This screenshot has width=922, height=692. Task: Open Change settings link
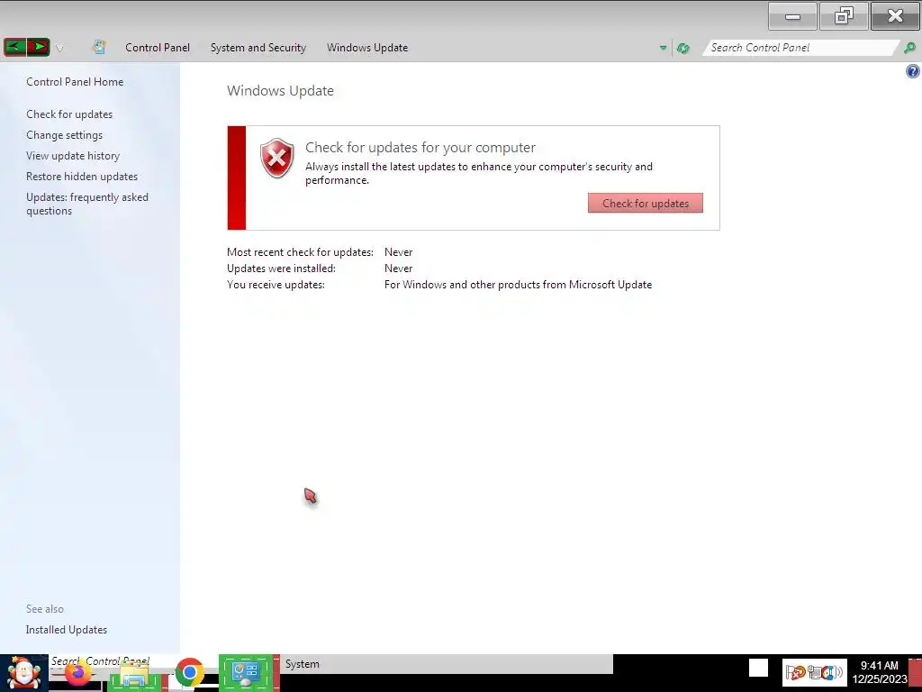[65, 135]
